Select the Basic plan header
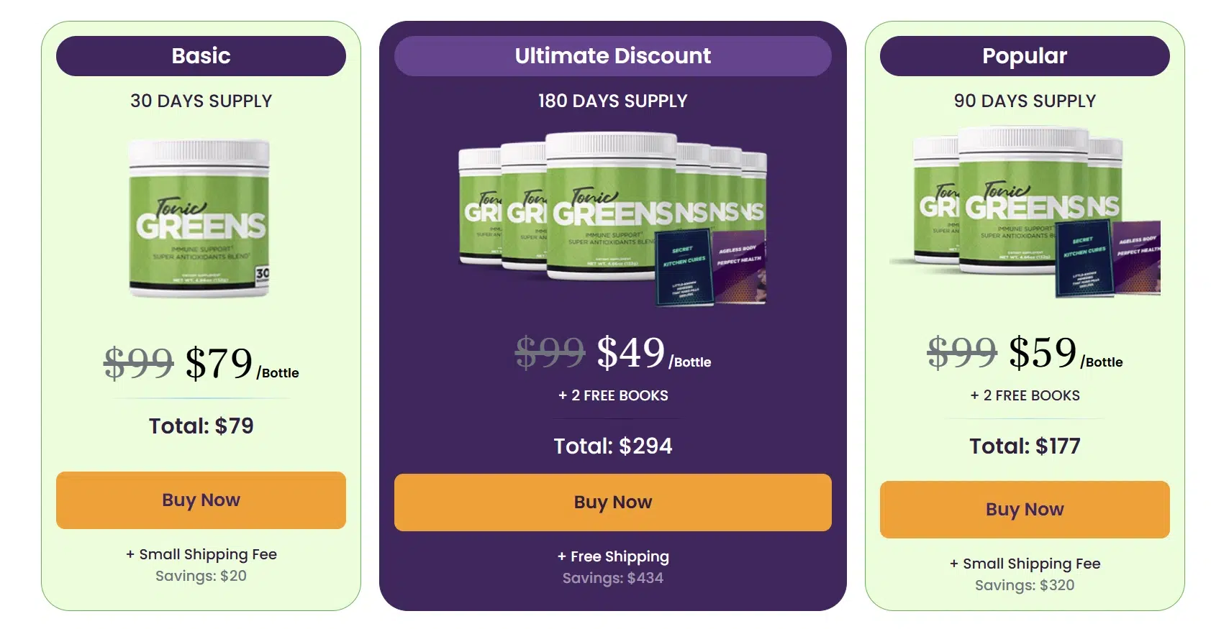The height and width of the screenshot is (629, 1211). 201,56
